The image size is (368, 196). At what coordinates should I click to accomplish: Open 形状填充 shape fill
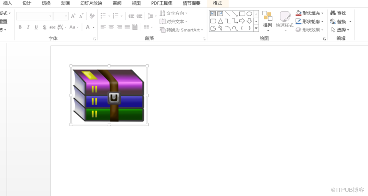coord(310,13)
